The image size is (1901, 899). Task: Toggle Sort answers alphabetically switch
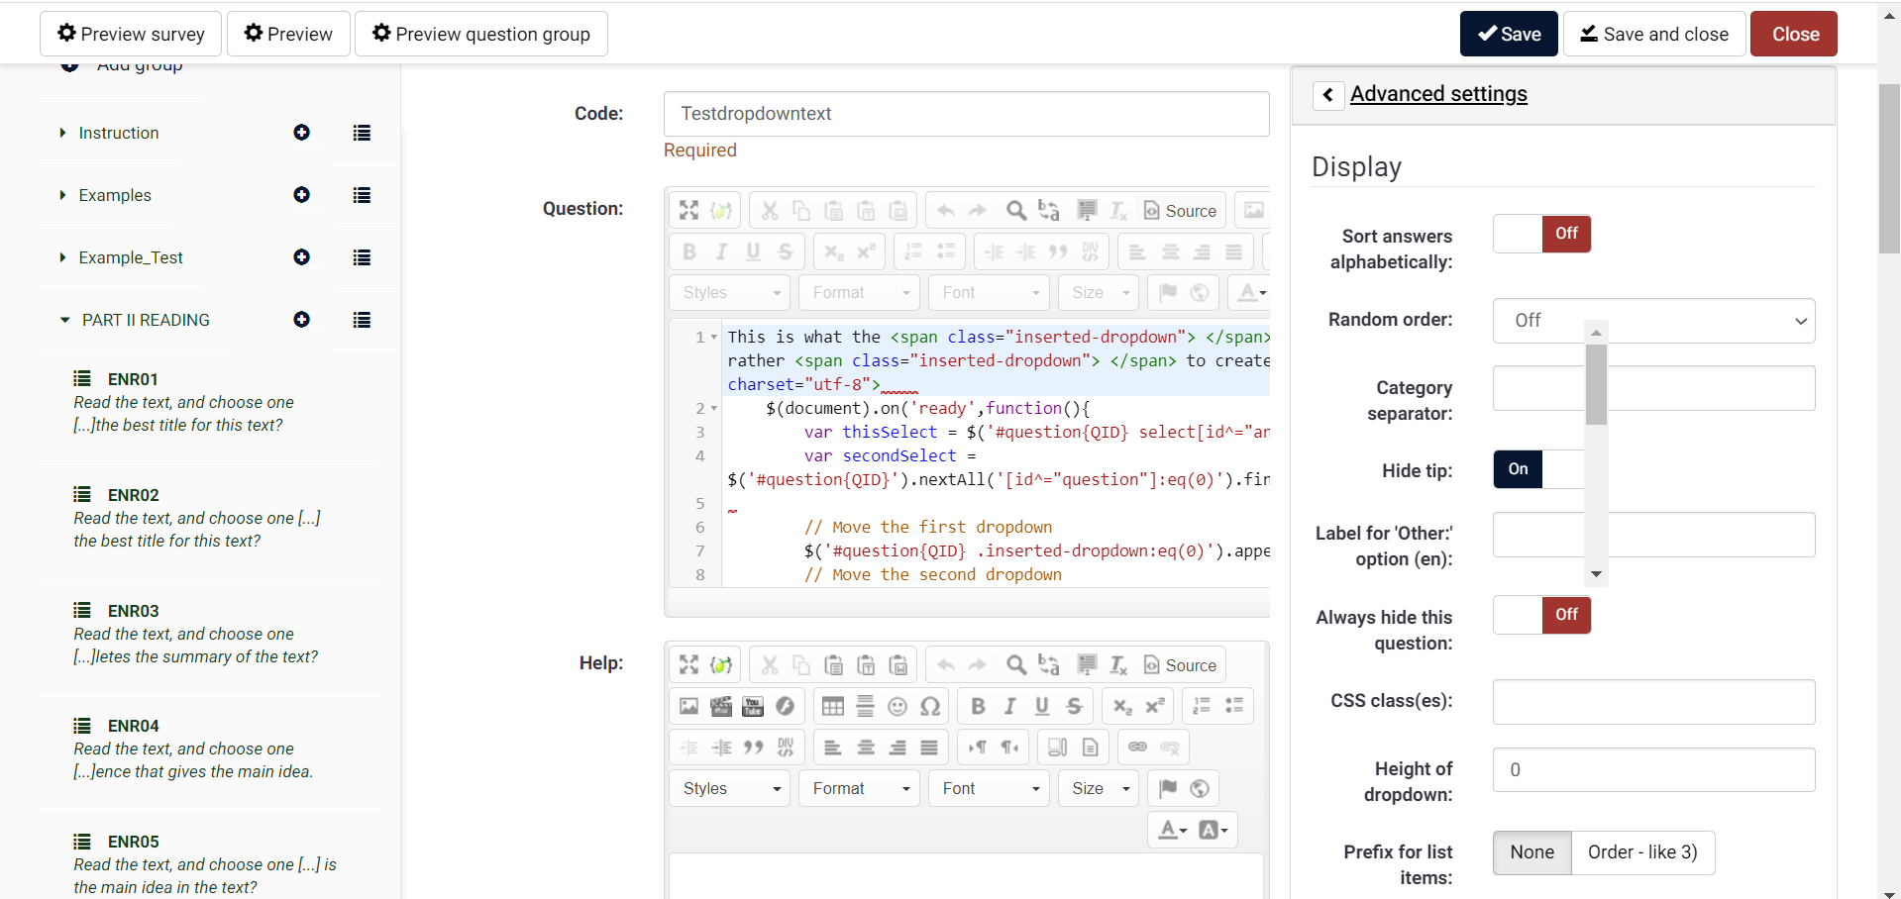click(1541, 234)
